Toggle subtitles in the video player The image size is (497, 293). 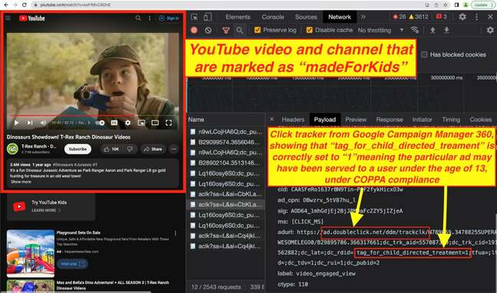click(114, 123)
